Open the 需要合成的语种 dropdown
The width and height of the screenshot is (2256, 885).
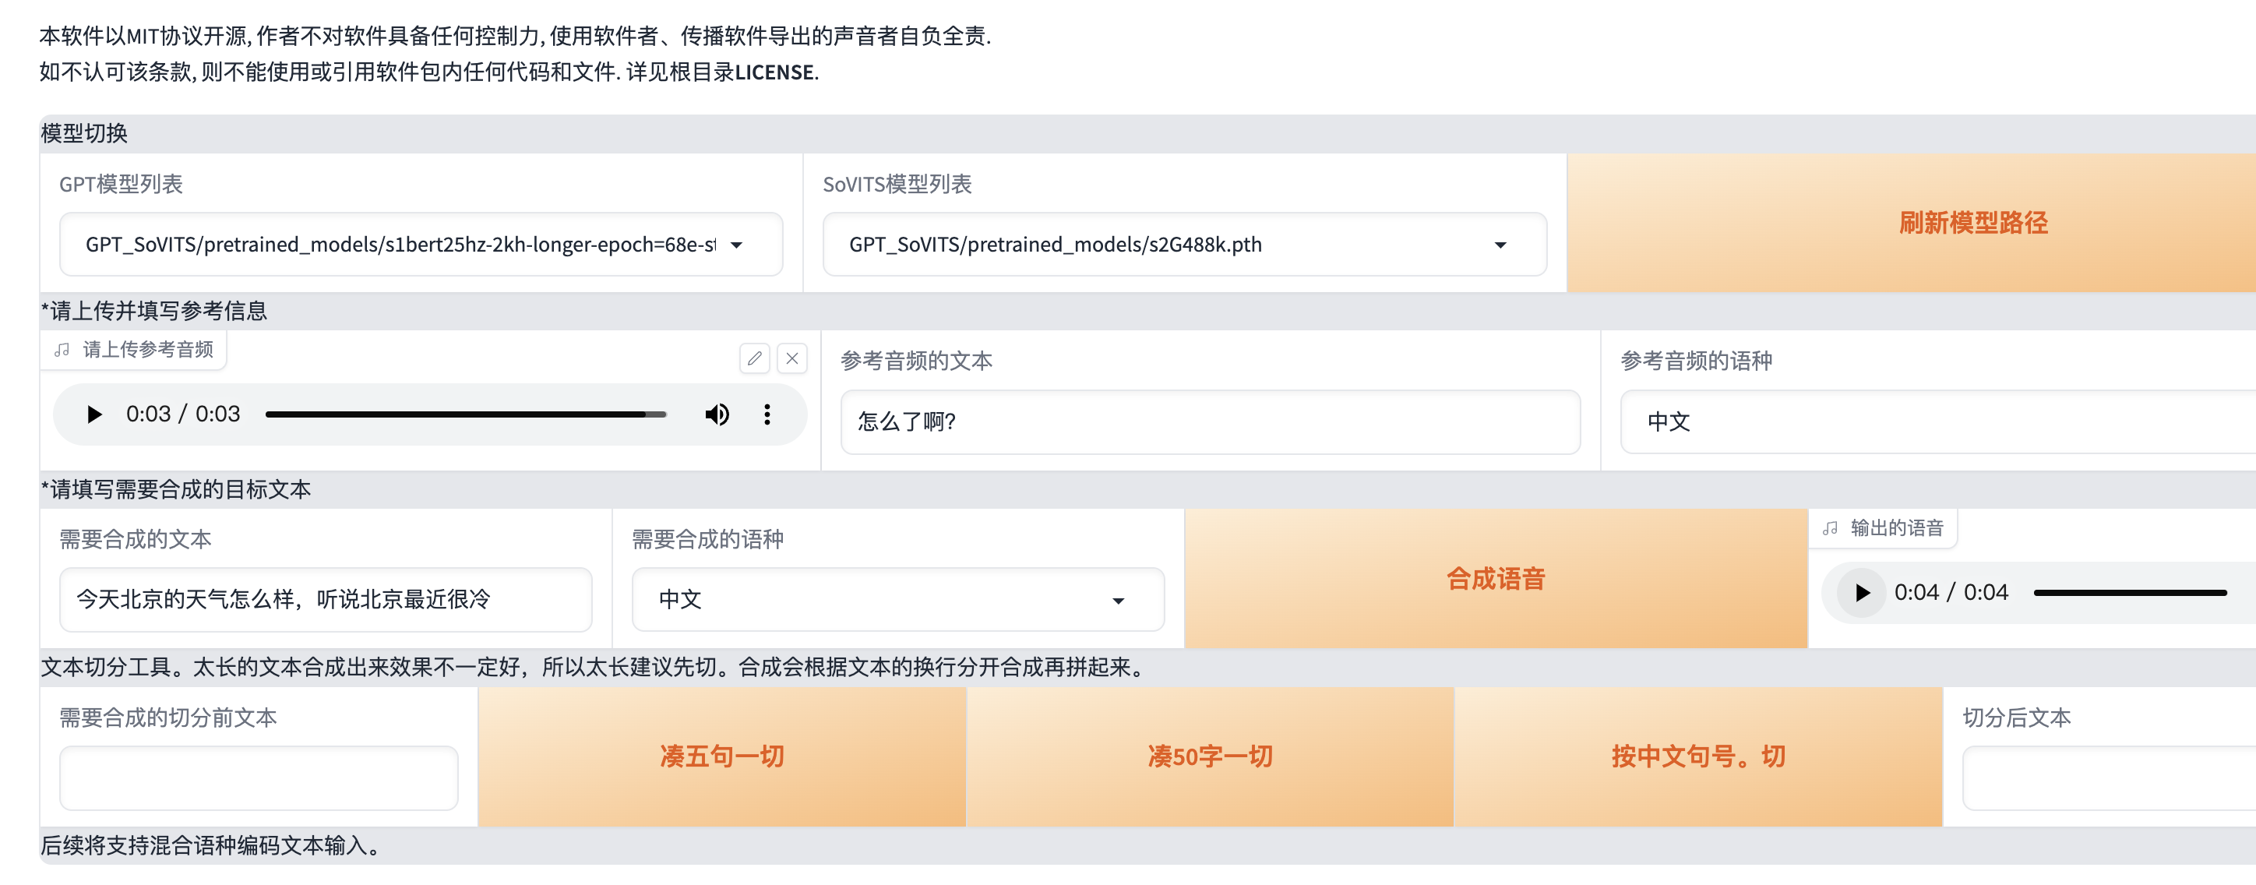tap(897, 599)
